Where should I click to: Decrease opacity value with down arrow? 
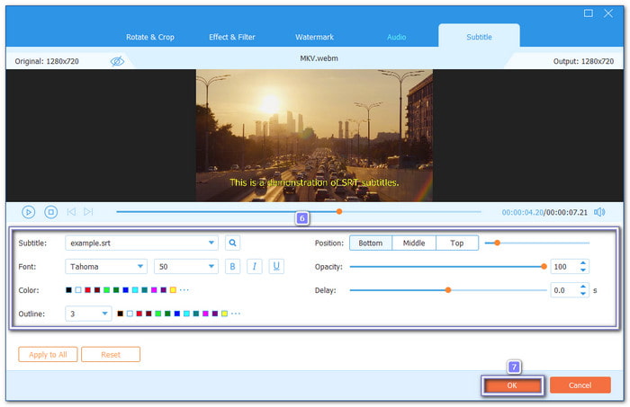pos(583,270)
